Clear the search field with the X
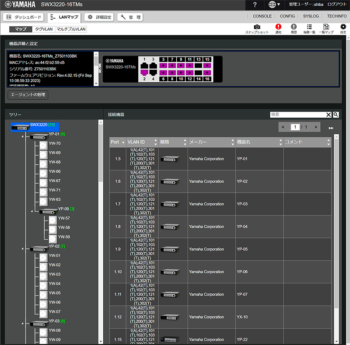The image size is (350, 345). click(329, 115)
